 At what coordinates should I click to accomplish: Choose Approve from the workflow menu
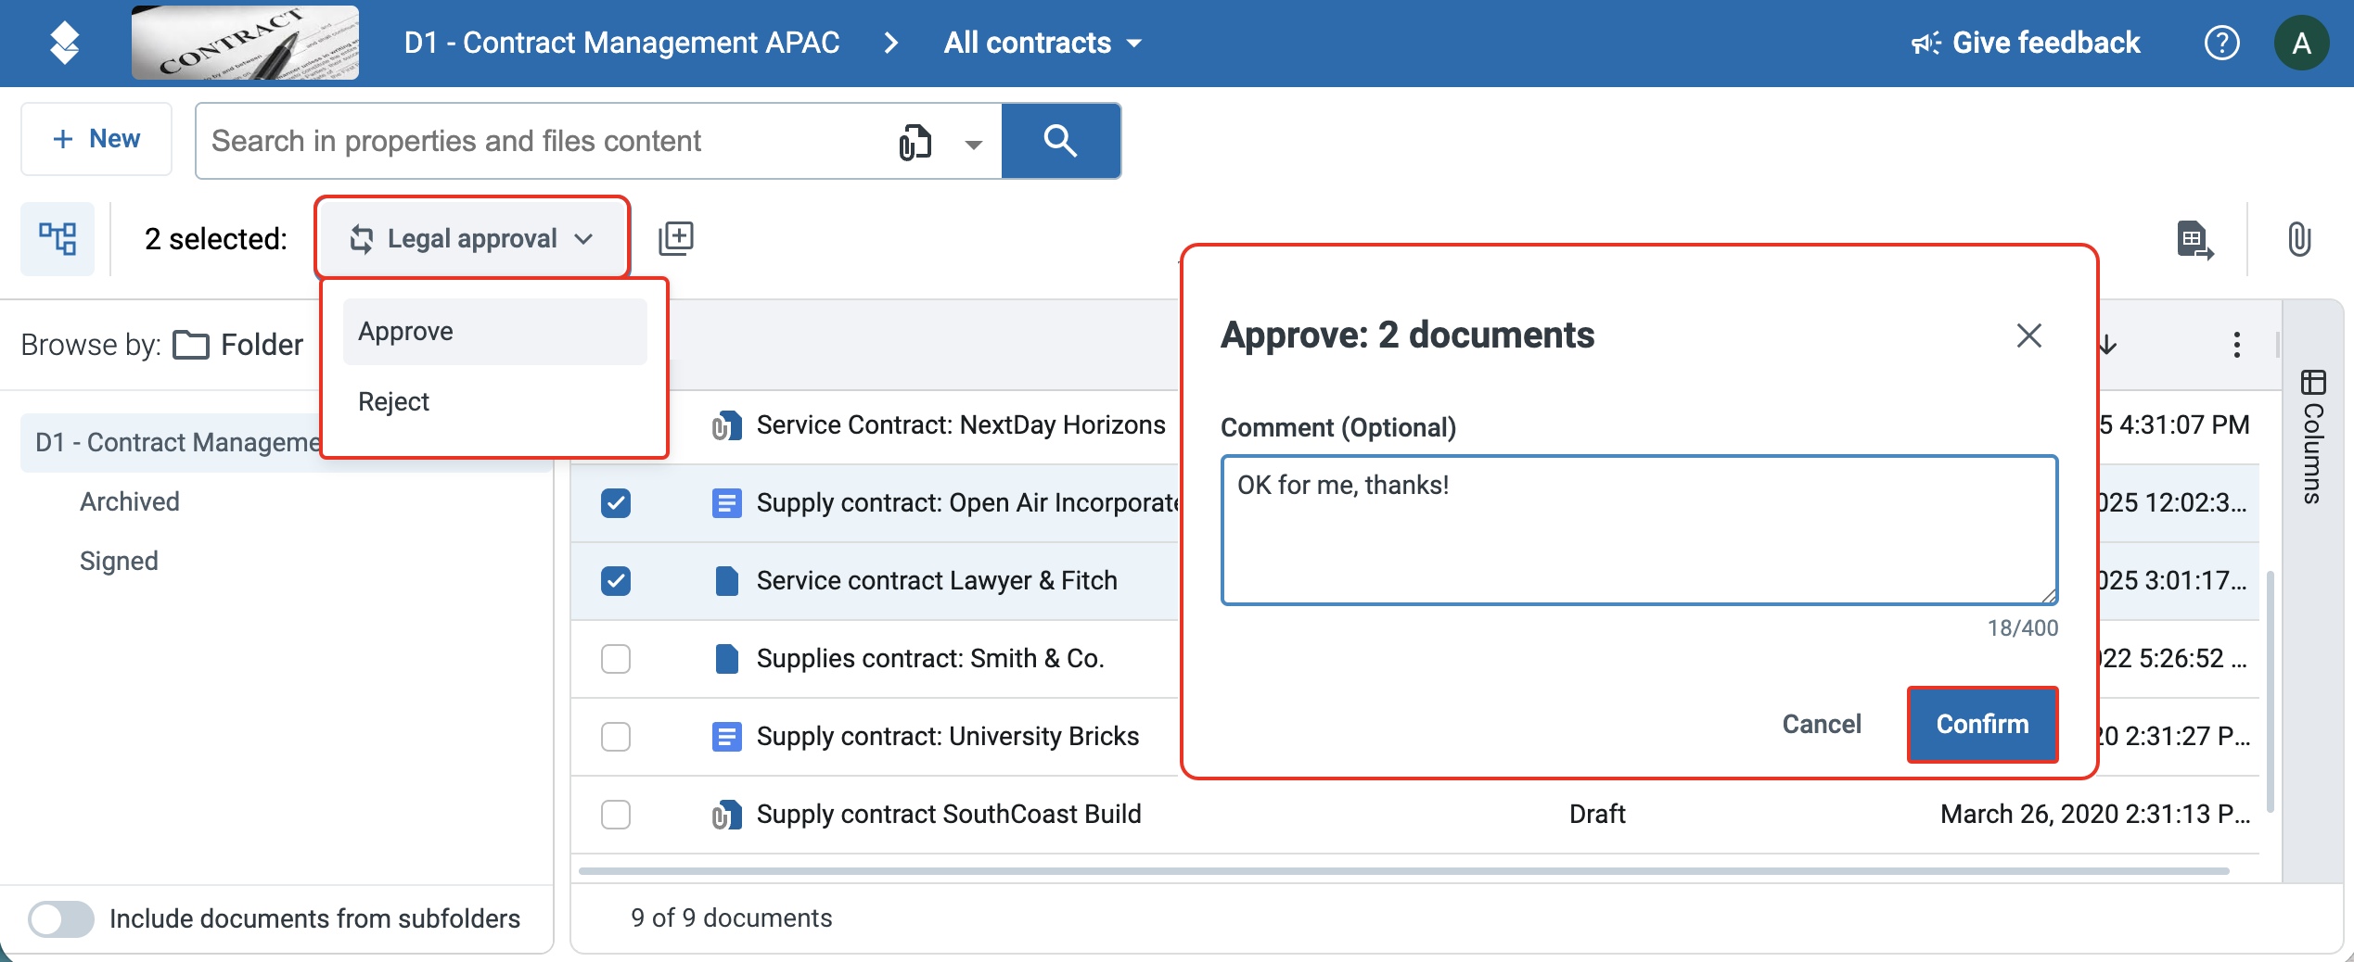[x=494, y=332]
